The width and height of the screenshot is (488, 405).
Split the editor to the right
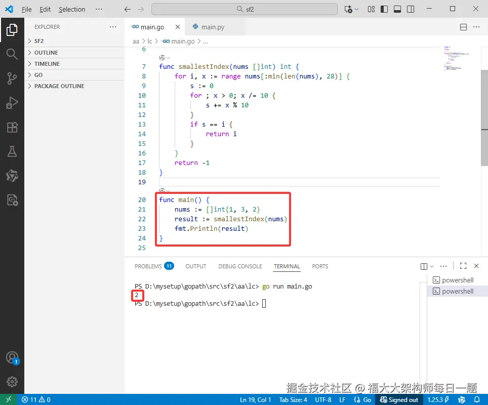(x=463, y=27)
